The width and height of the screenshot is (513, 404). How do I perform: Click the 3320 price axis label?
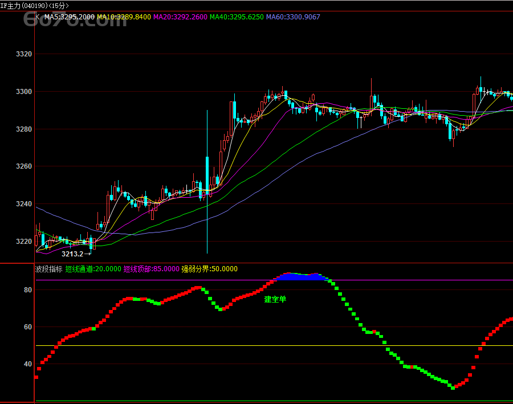pos(24,54)
